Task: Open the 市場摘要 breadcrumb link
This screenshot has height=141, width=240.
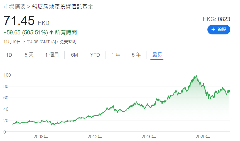Action: (14, 7)
